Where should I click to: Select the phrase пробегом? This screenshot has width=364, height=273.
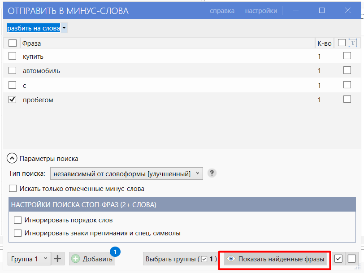click(x=38, y=100)
